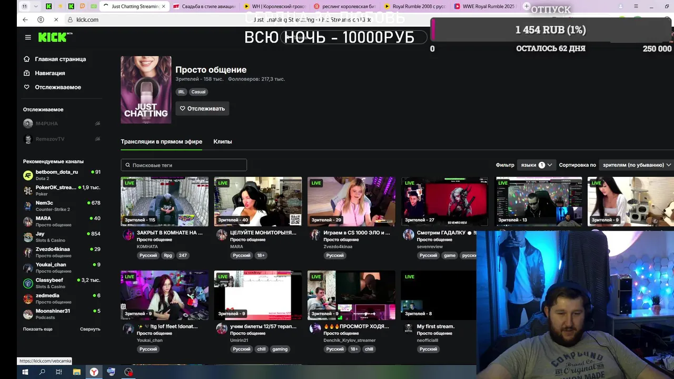Open the Kick hamburger menu
Viewport: 674px width, 379px height.
28,37
